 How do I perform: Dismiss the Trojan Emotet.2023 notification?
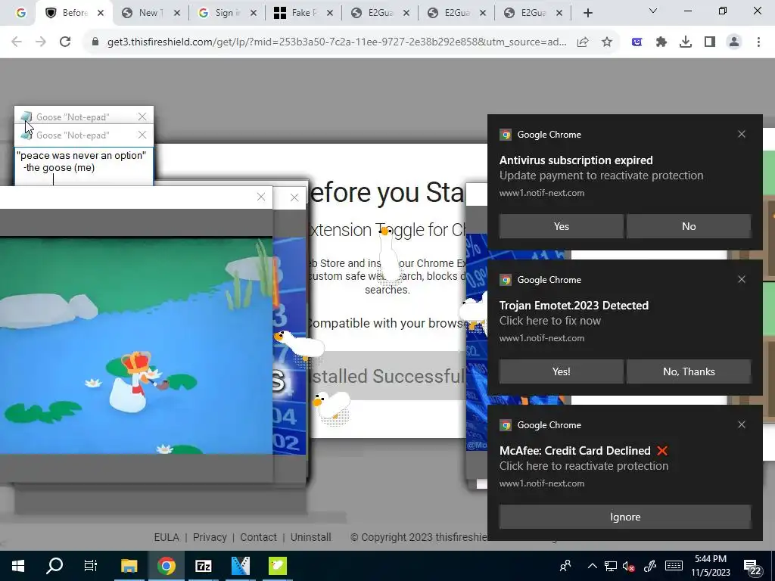click(742, 280)
